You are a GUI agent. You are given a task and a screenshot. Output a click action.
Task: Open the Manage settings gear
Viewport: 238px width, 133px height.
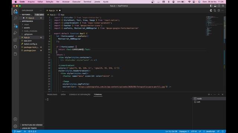(15, 126)
